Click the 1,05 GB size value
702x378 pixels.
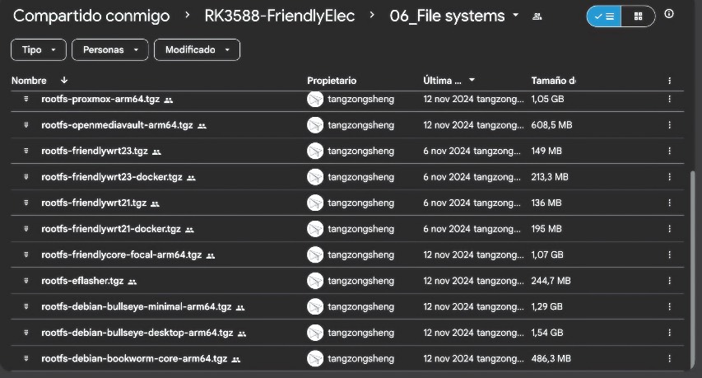(547, 99)
